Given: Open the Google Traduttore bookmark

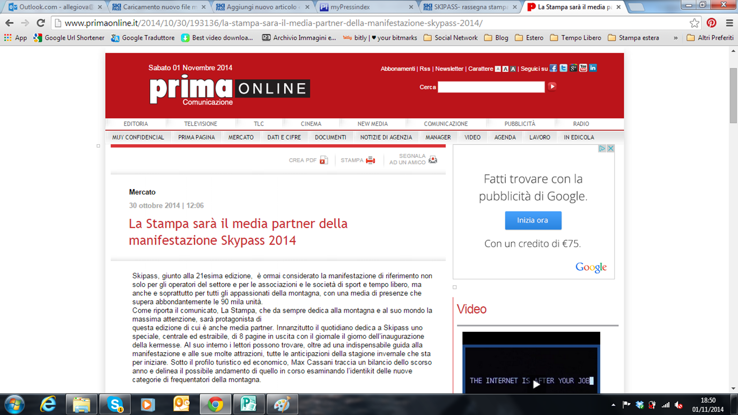Looking at the screenshot, I should tap(143, 38).
